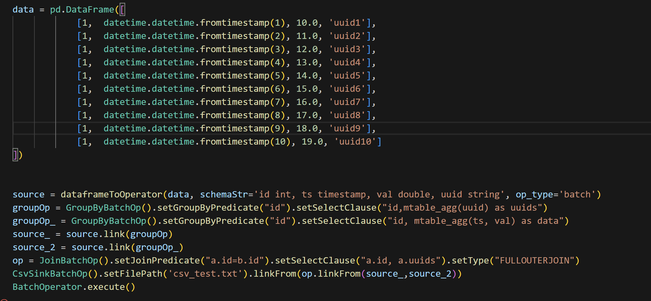Click fromtimestamp(10) call
The height and width of the screenshot is (301, 651).
pyautogui.click(x=245, y=142)
